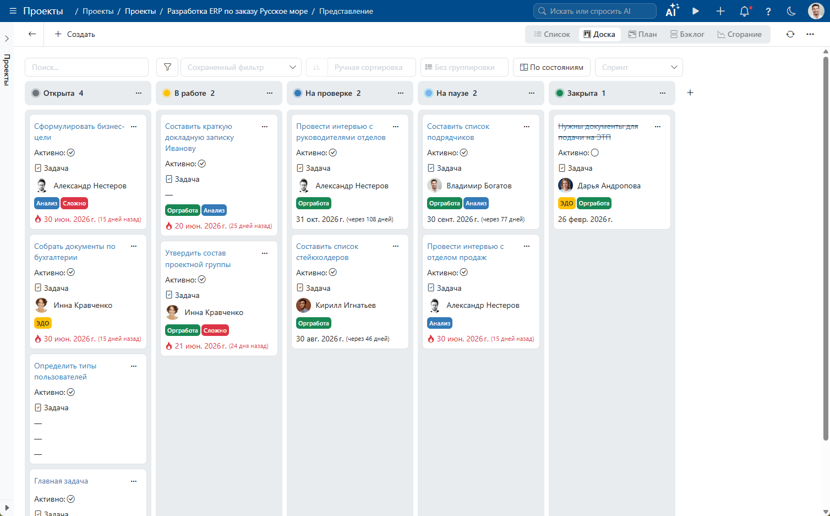Open the hamburger main menu
Viewport: 830px width, 516px height.
pos(13,11)
